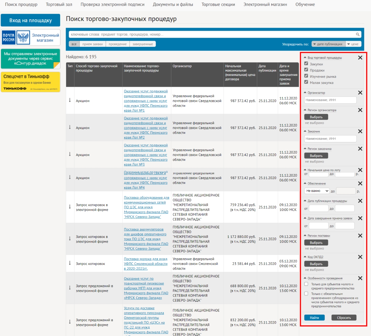Remove the Регион поставки filter with X icon
Viewport: 371px width, 336px height.
click(360, 235)
